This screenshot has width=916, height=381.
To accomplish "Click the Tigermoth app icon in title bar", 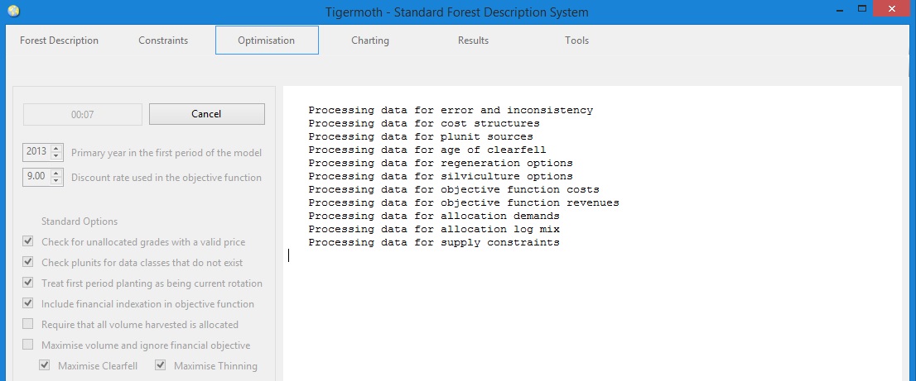I will (13, 11).
